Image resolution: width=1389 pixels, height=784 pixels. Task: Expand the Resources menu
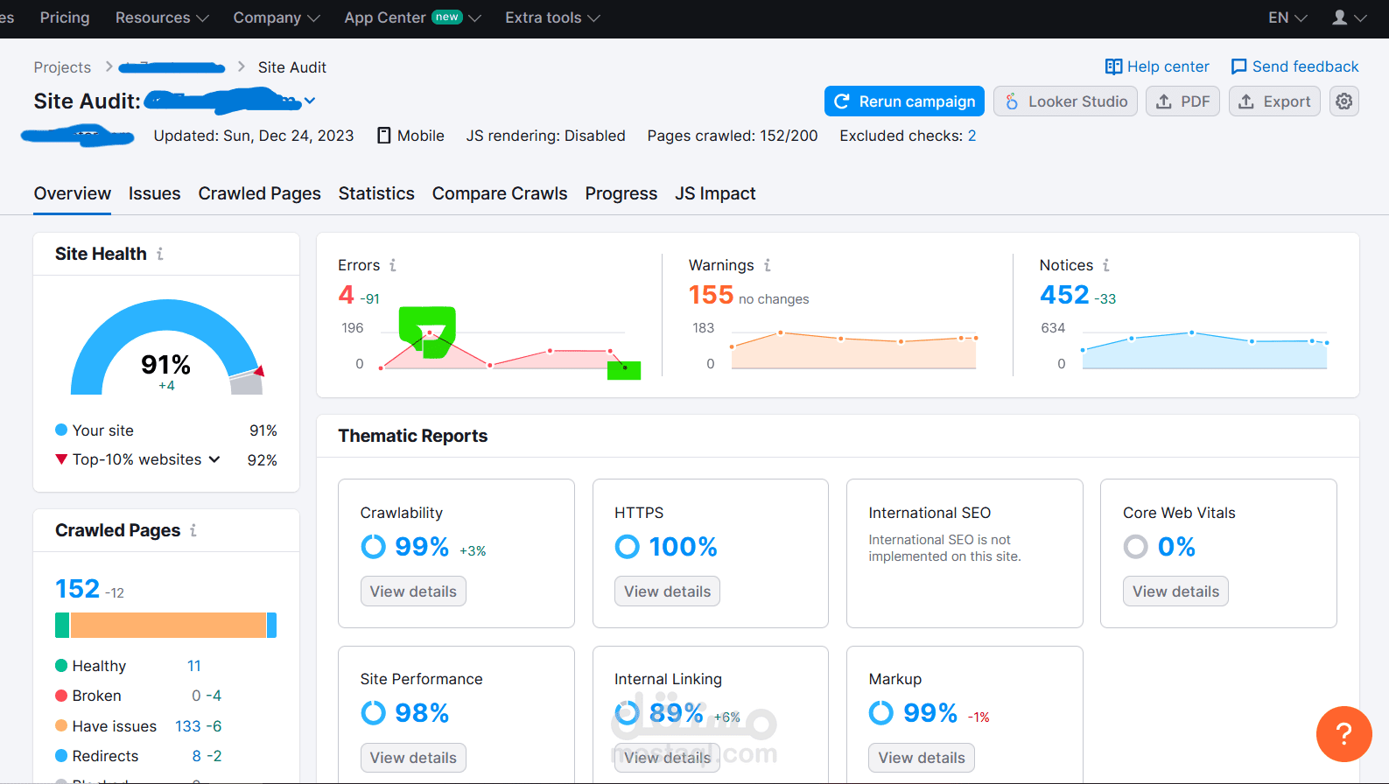coord(162,17)
